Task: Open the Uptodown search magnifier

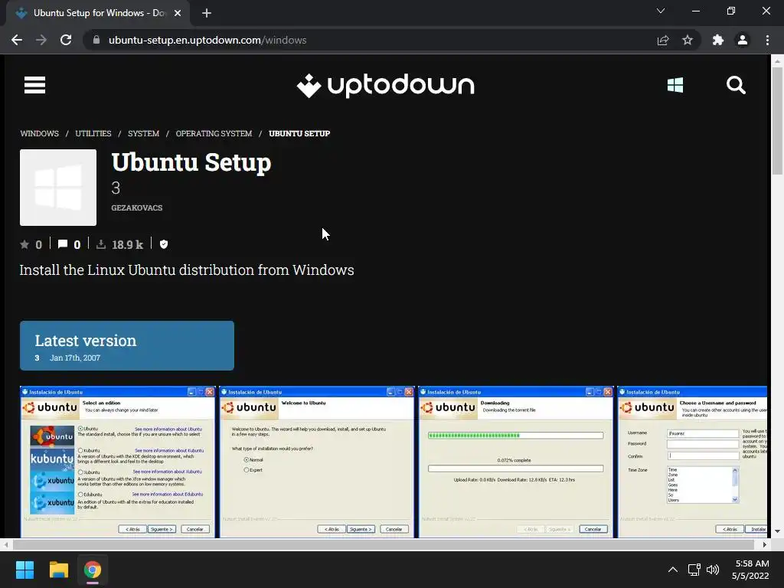Action: (x=736, y=85)
